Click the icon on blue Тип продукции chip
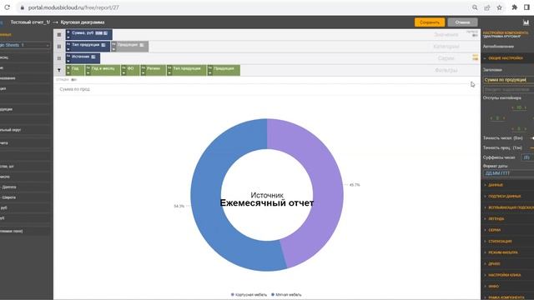Screen dimensions: 534x300 [x=103, y=45]
